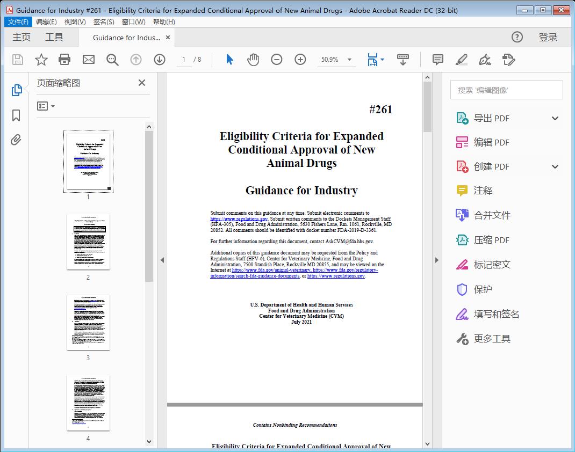The image size is (575, 452).
Task: Select the highlight text pen tool
Action: (x=462, y=60)
